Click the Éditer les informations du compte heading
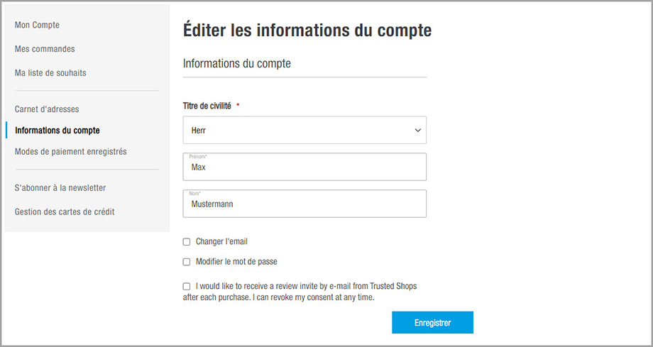The width and height of the screenshot is (653, 347). pos(307,31)
